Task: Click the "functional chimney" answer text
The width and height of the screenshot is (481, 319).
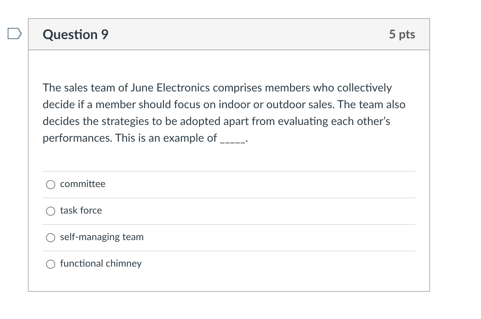Action: (101, 264)
